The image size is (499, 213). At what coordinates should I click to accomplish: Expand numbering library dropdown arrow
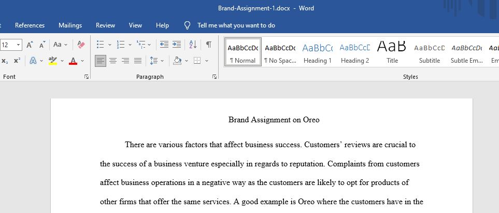130,45
